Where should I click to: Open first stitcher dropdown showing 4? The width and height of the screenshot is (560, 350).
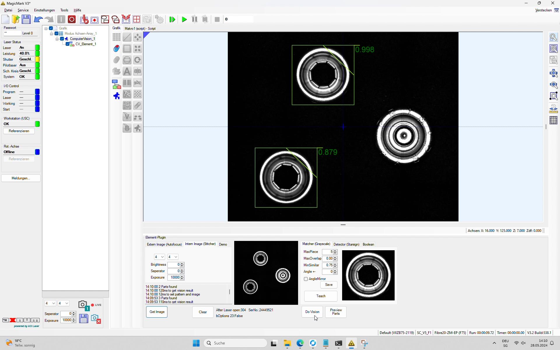click(x=159, y=257)
